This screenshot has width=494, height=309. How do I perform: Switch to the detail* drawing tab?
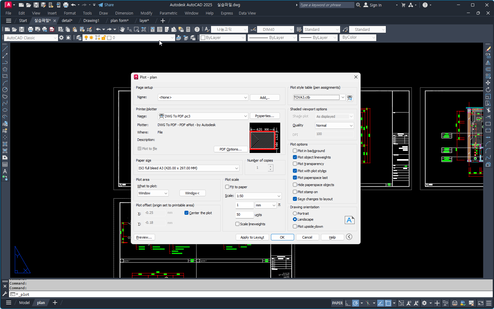point(67,21)
